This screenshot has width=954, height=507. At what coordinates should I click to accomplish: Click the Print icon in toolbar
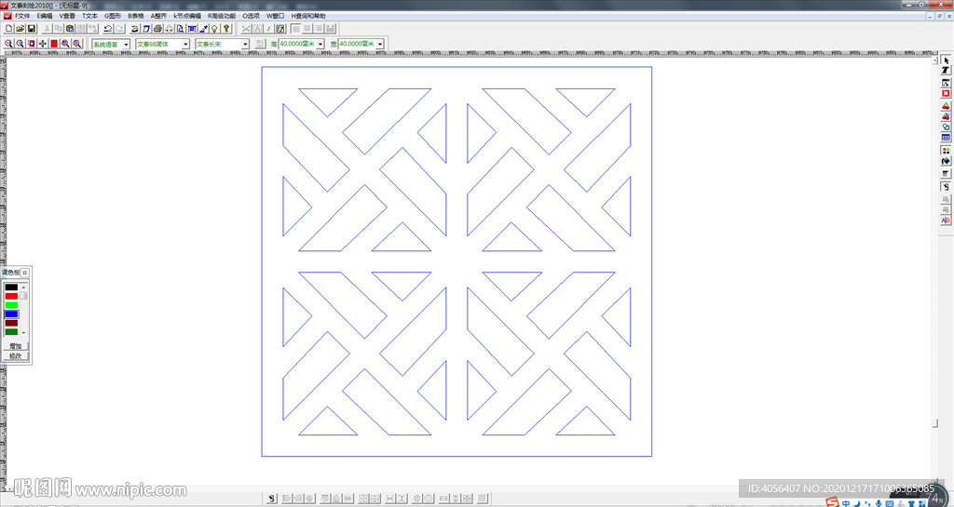pyautogui.click(x=157, y=29)
